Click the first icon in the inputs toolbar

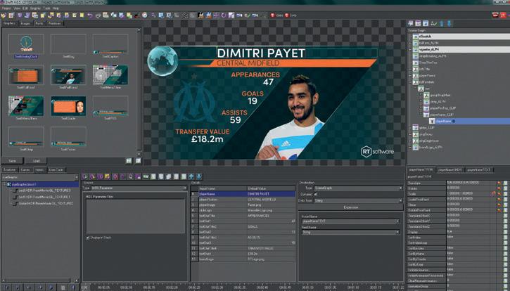[x=85, y=176]
